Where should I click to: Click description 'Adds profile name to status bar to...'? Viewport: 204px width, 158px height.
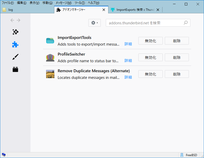coord(88,61)
